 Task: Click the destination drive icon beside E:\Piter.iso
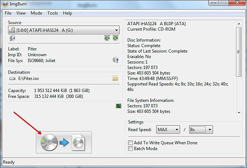pyautogui.click(x=12, y=79)
